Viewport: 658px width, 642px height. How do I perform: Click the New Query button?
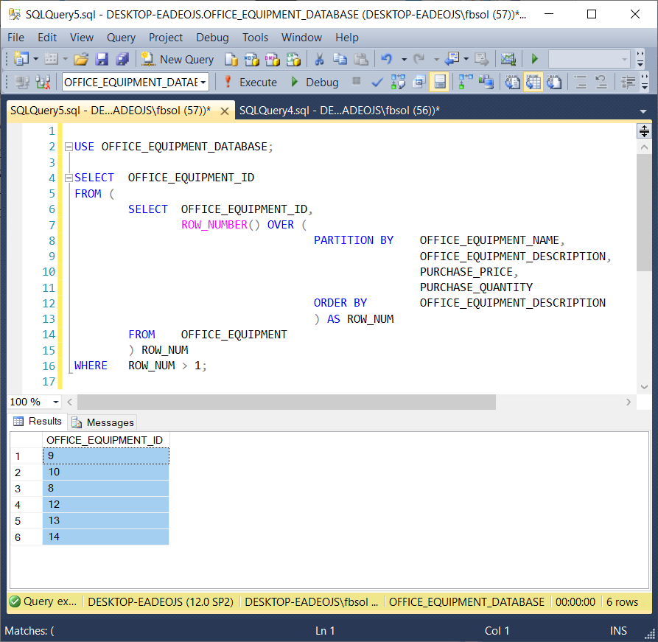[x=178, y=59]
